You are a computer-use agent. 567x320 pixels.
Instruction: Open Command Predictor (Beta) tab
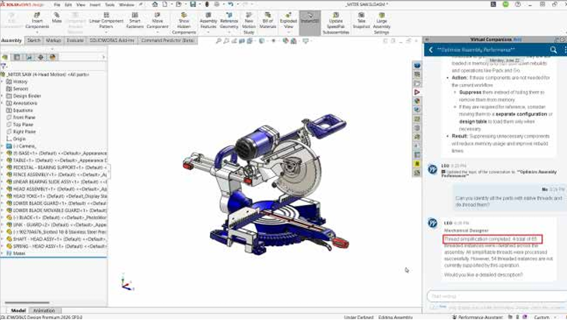pyautogui.click(x=167, y=40)
